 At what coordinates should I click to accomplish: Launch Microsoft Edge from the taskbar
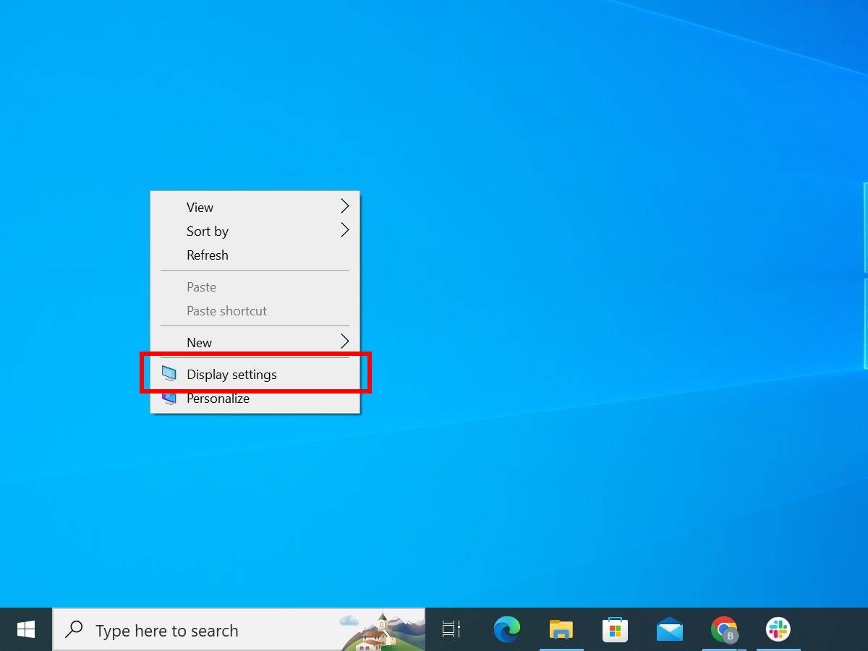point(506,629)
